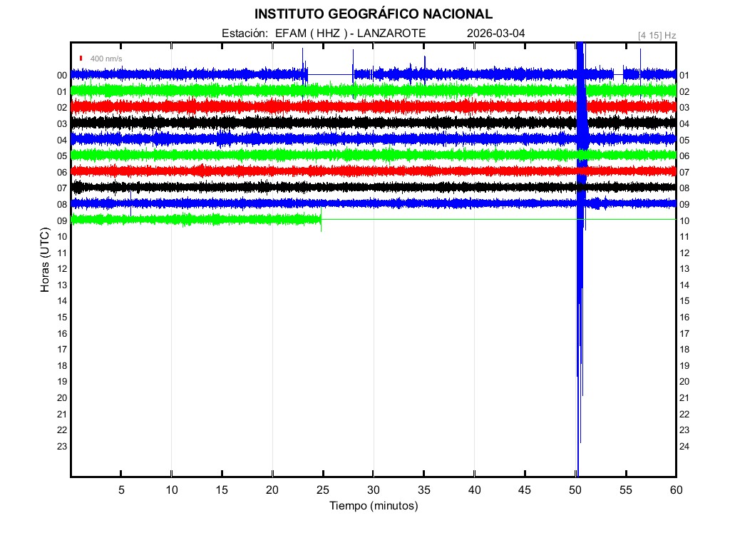Click the INSTITUTO GEOGRÁFICO NACIONAL title
Screen dimensions: 730x548
pos(373,14)
